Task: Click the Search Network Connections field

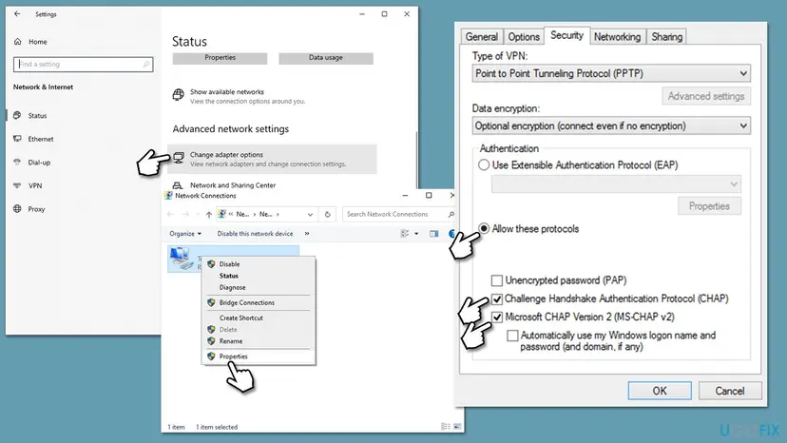Action: point(399,215)
